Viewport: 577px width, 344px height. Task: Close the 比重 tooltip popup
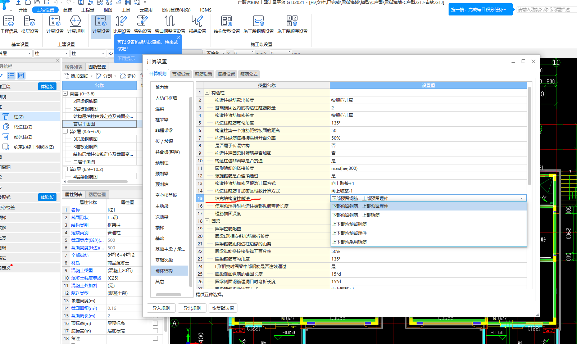click(178, 37)
